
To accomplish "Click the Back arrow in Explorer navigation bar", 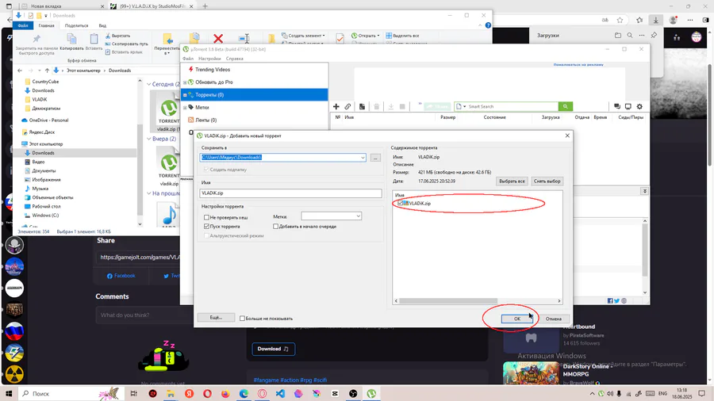I will 20,71.
